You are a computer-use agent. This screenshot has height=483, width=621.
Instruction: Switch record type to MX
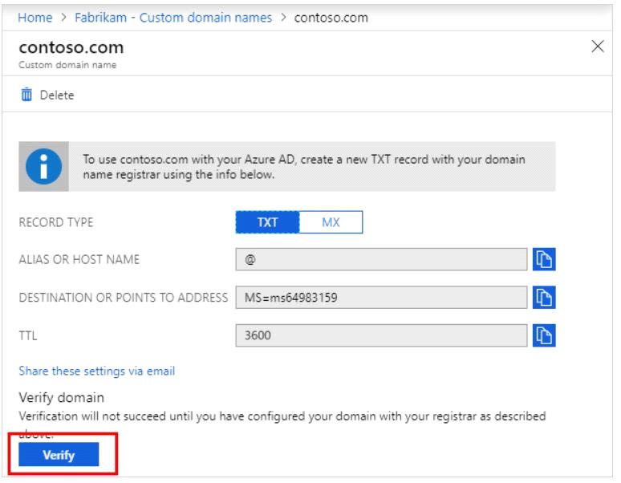pos(331,221)
